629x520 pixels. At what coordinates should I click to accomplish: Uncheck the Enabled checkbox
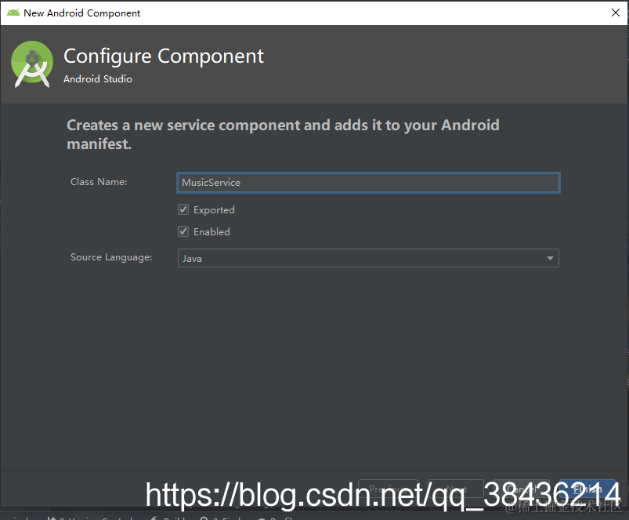tap(183, 231)
